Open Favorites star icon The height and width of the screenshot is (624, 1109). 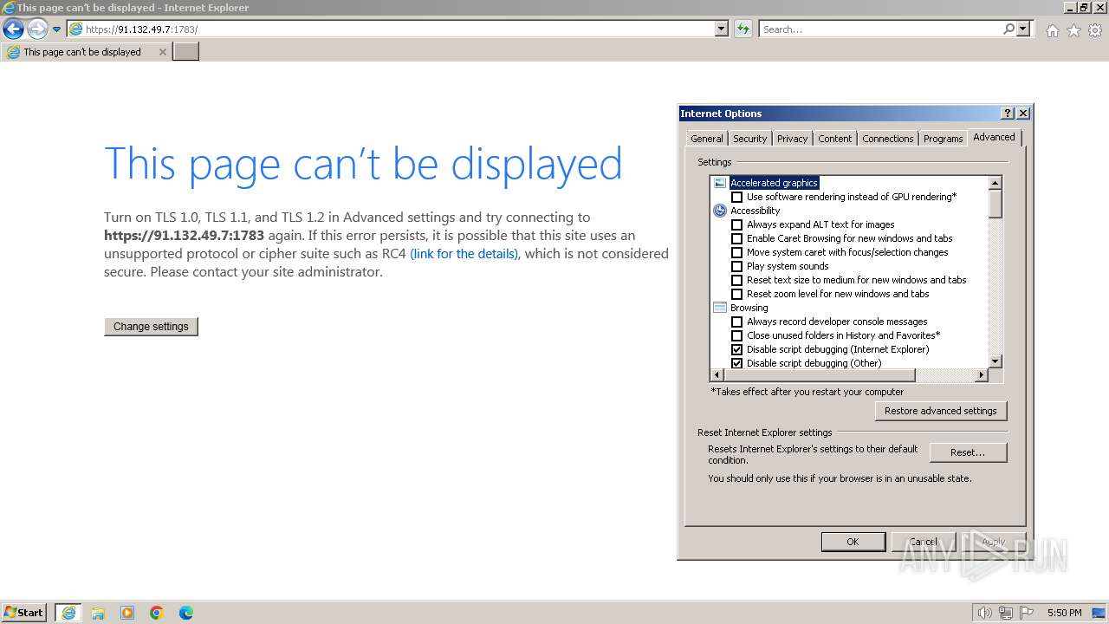pos(1073,30)
